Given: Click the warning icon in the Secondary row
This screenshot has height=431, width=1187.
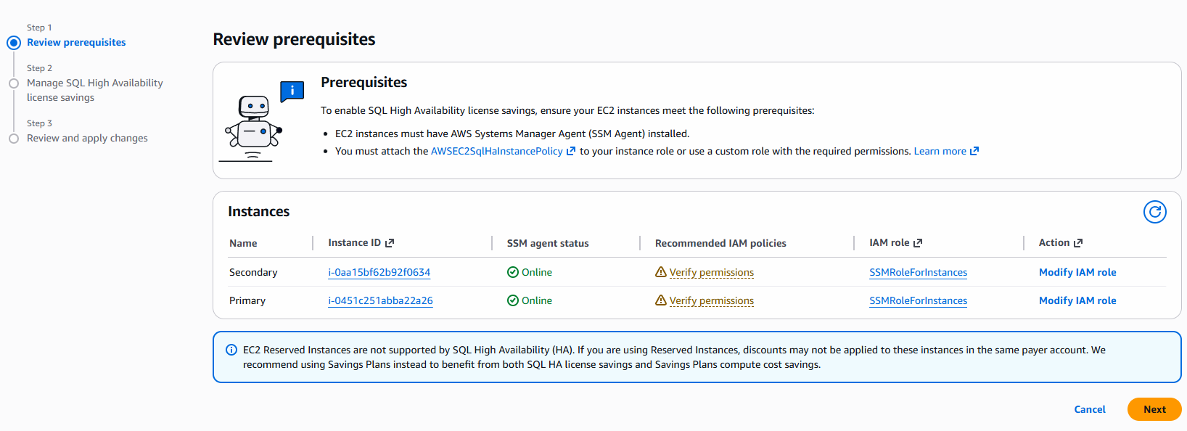Looking at the screenshot, I should (660, 272).
